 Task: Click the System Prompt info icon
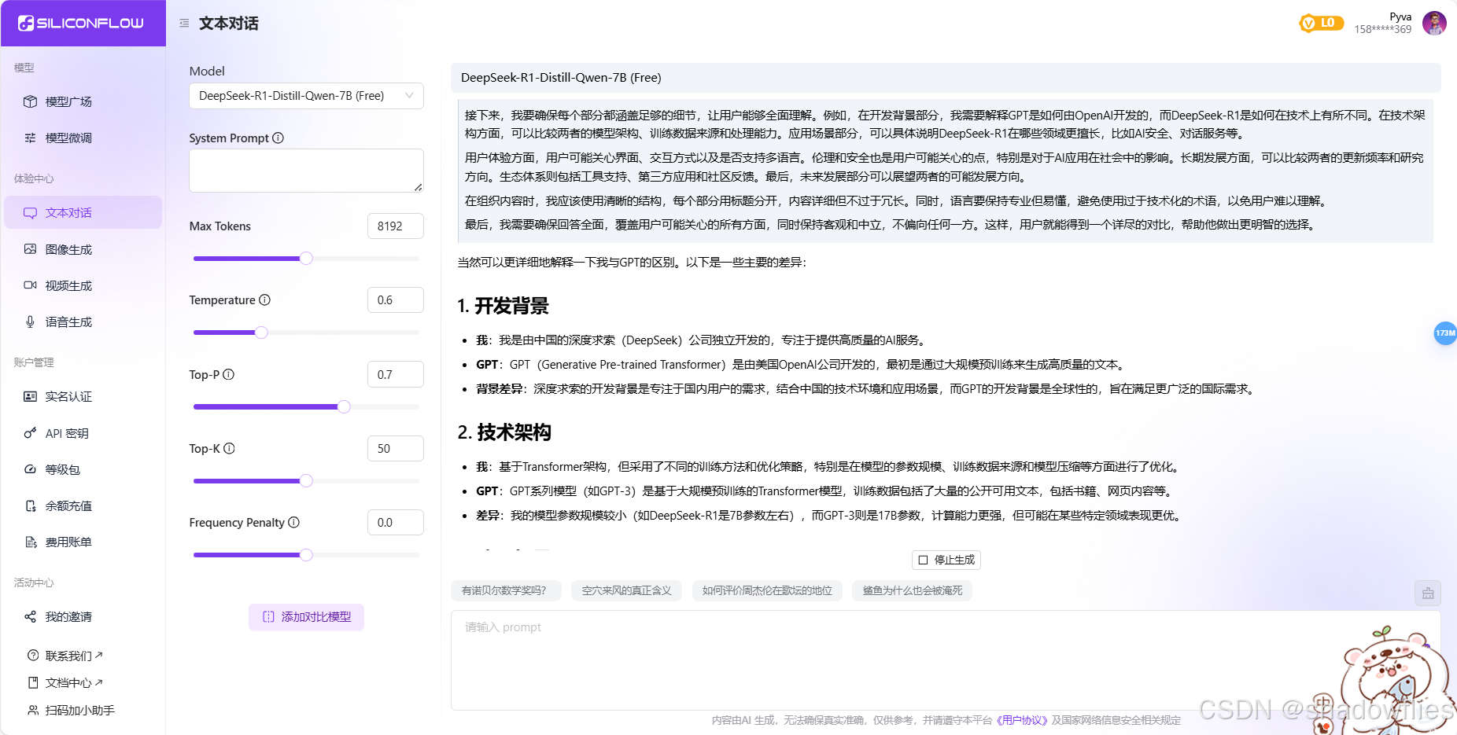pyautogui.click(x=278, y=138)
